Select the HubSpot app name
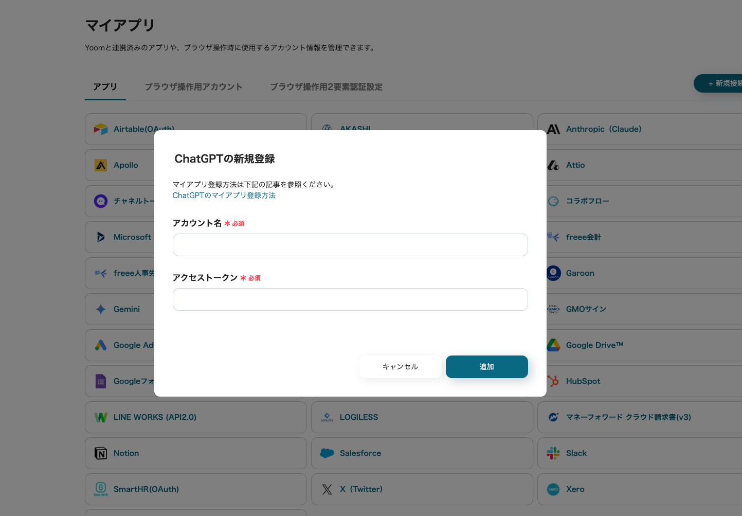The width and height of the screenshot is (742, 516). click(583, 381)
